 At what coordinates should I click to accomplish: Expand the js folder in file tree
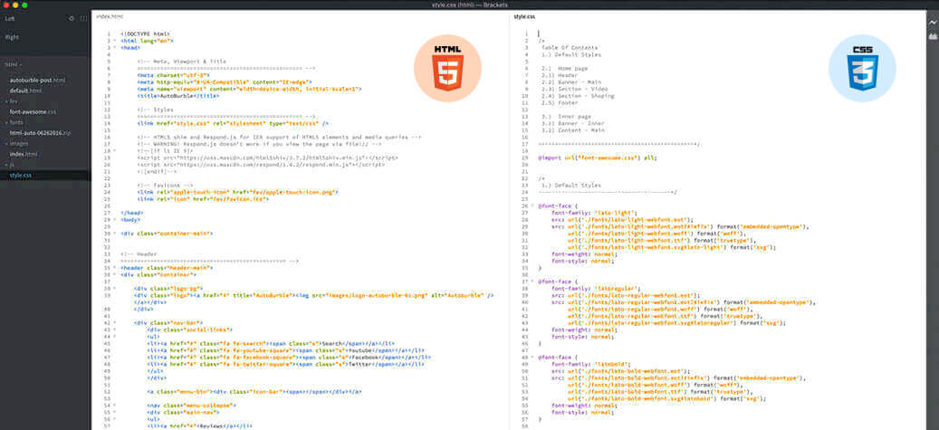click(x=10, y=164)
